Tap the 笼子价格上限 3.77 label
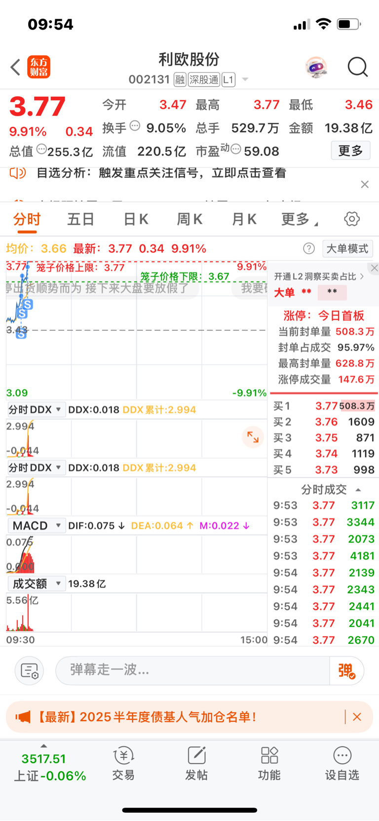The image size is (379, 821). 80,268
